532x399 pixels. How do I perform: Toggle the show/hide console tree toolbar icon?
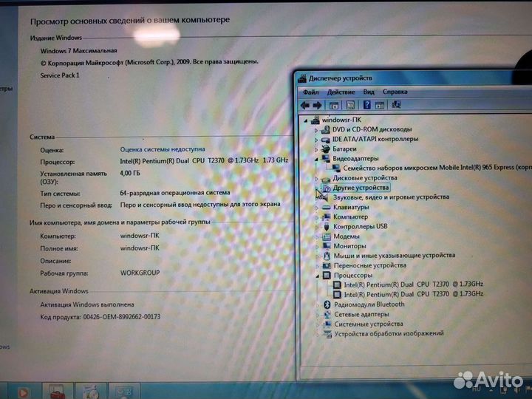pos(334,106)
